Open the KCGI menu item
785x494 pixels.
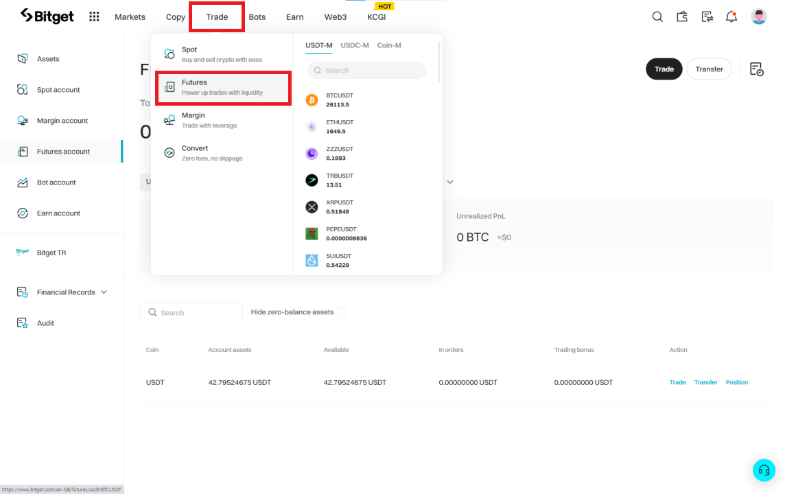pyautogui.click(x=377, y=17)
